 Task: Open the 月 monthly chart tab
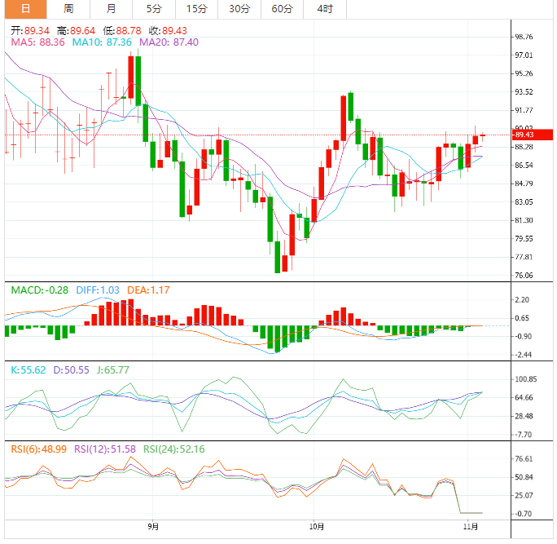click(x=111, y=9)
